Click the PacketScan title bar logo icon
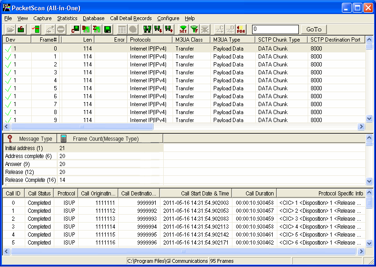 [x=7, y=7]
